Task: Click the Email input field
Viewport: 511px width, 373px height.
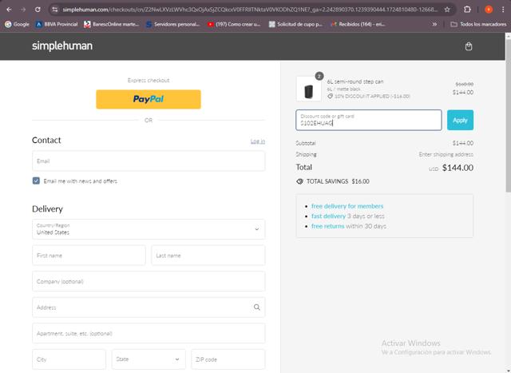Action: coord(149,161)
